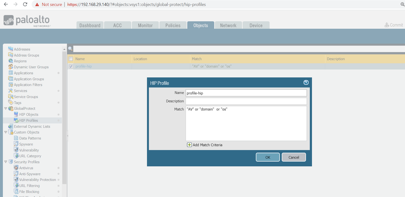Click the File Blocking icon
405x197 pixels.
(x=16, y=192)
